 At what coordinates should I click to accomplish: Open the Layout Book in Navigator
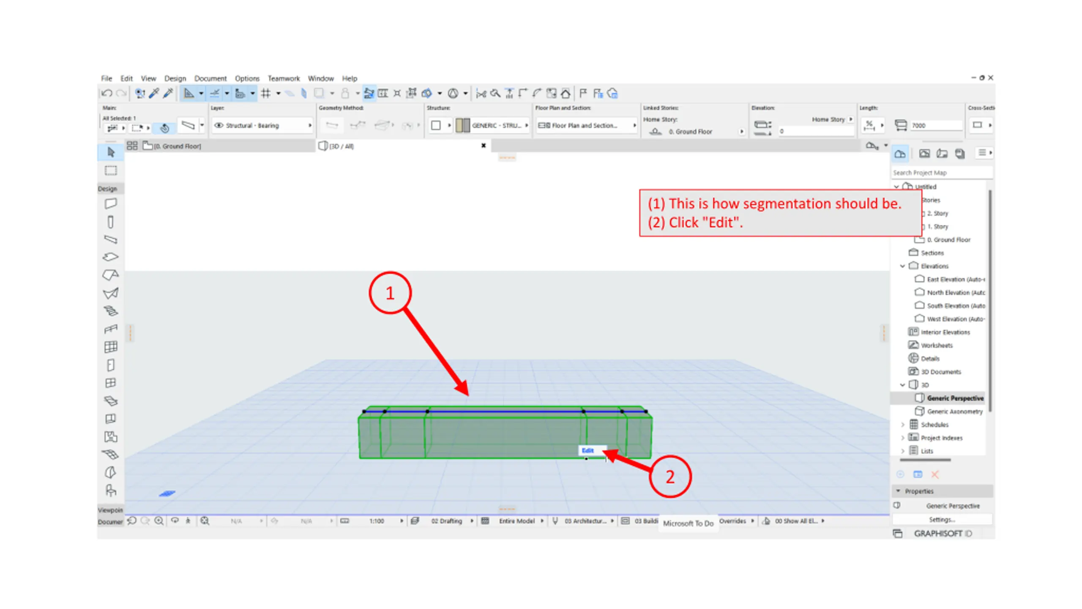click(x=942, y=154)
